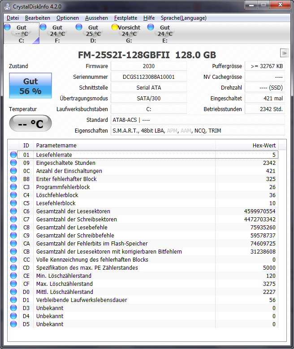Open the Hilfe menu

click(x=149, y=18)
